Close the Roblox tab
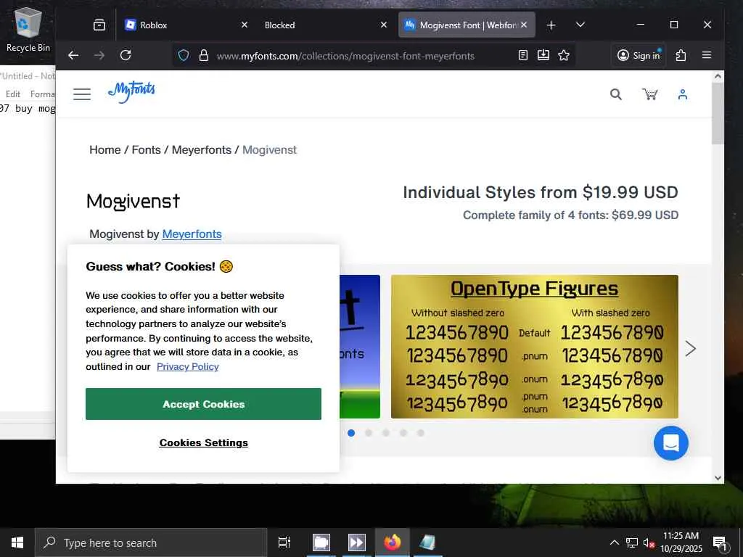Image resolution: width=743 pixels, height=557 pixels. pyautogui.click(x=244, y=25)
